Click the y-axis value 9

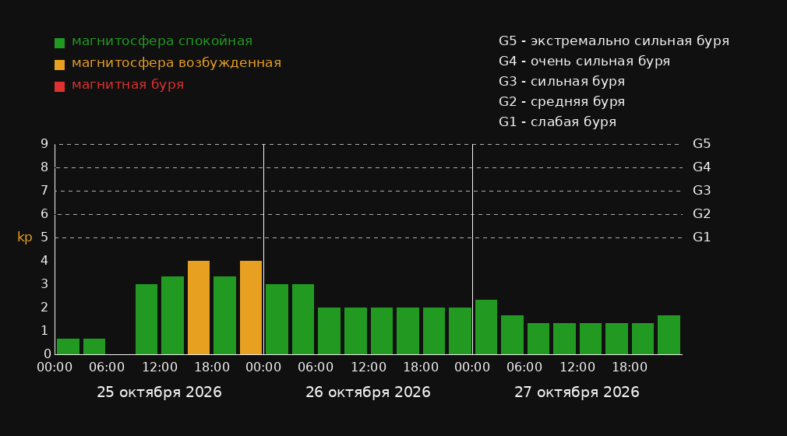coord(44,144)
